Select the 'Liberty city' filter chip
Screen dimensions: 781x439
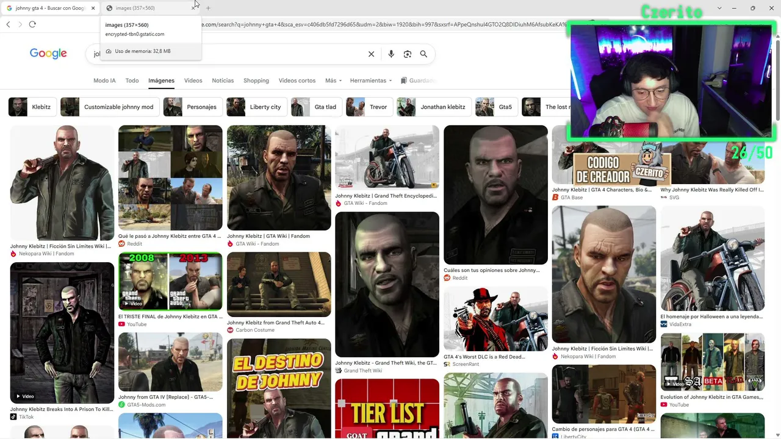[x=257, y=107]
